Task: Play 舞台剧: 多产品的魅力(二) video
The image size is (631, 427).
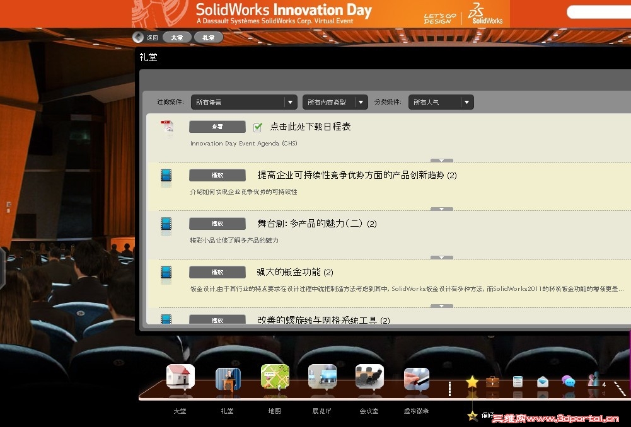Action: click(217, 224)
